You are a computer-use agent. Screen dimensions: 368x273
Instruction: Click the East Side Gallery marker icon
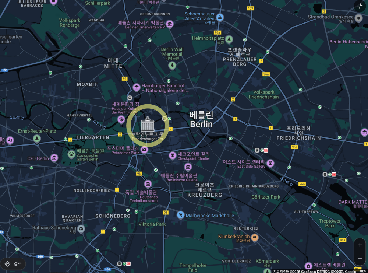point(270,163)
